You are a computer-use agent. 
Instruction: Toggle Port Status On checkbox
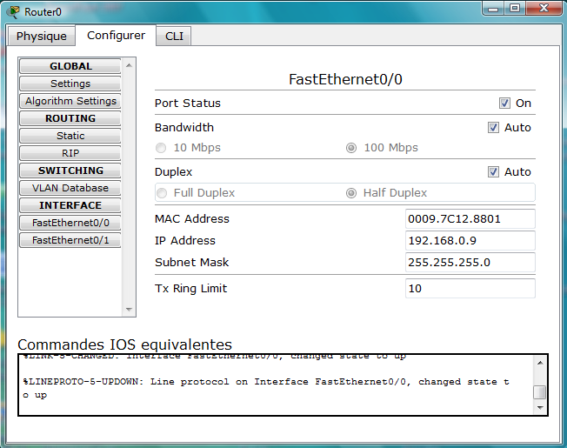pos(504,103)
